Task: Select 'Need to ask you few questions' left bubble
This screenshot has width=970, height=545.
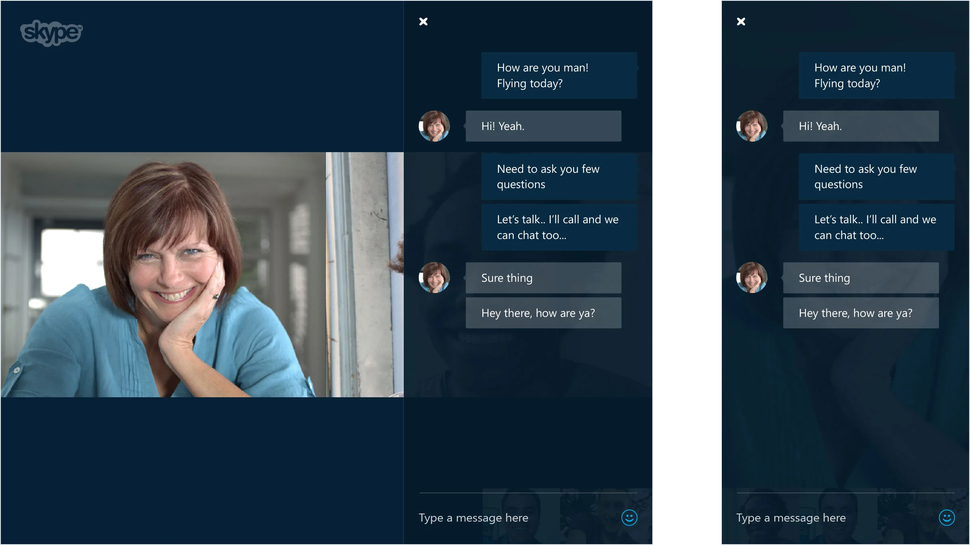Action: [559, 176]
